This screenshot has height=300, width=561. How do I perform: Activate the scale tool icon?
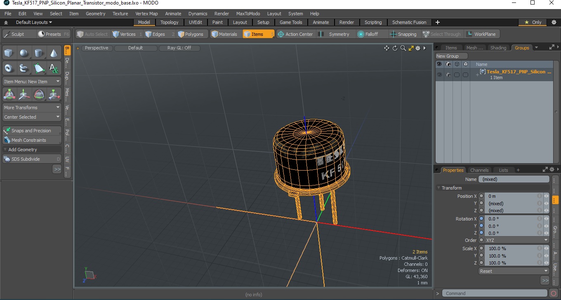pos(54,94)
